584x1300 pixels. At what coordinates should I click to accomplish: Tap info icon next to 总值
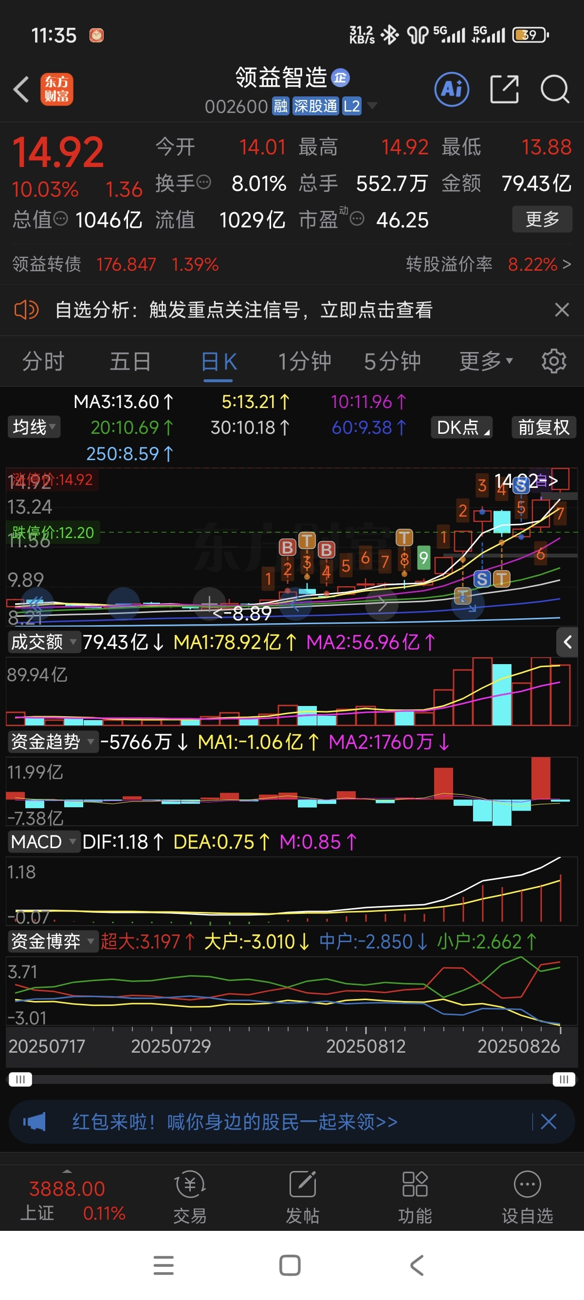point(60,219)
